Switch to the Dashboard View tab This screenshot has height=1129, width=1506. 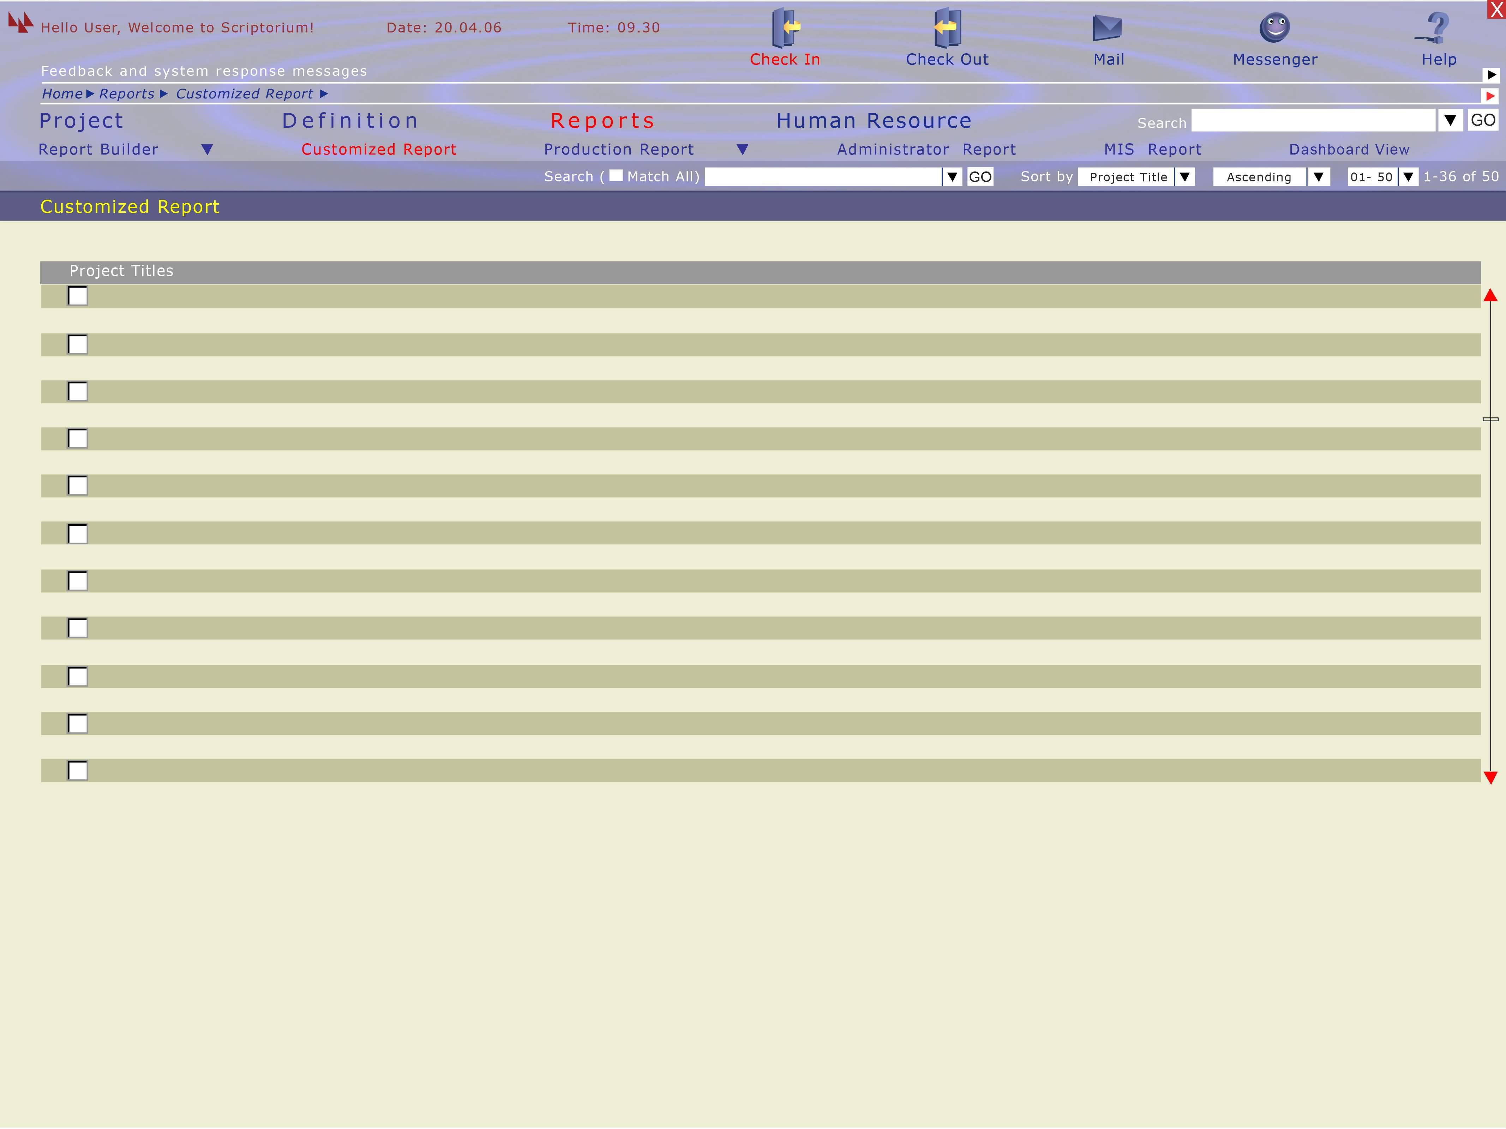click(1349, 150)
